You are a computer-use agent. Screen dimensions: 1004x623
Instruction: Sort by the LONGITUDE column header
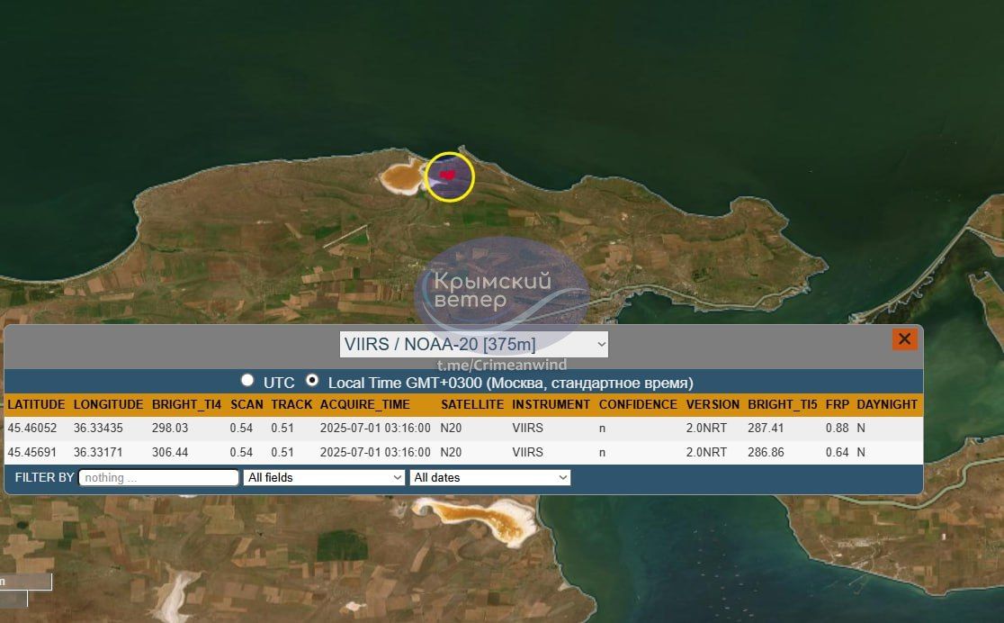(108, 404)
